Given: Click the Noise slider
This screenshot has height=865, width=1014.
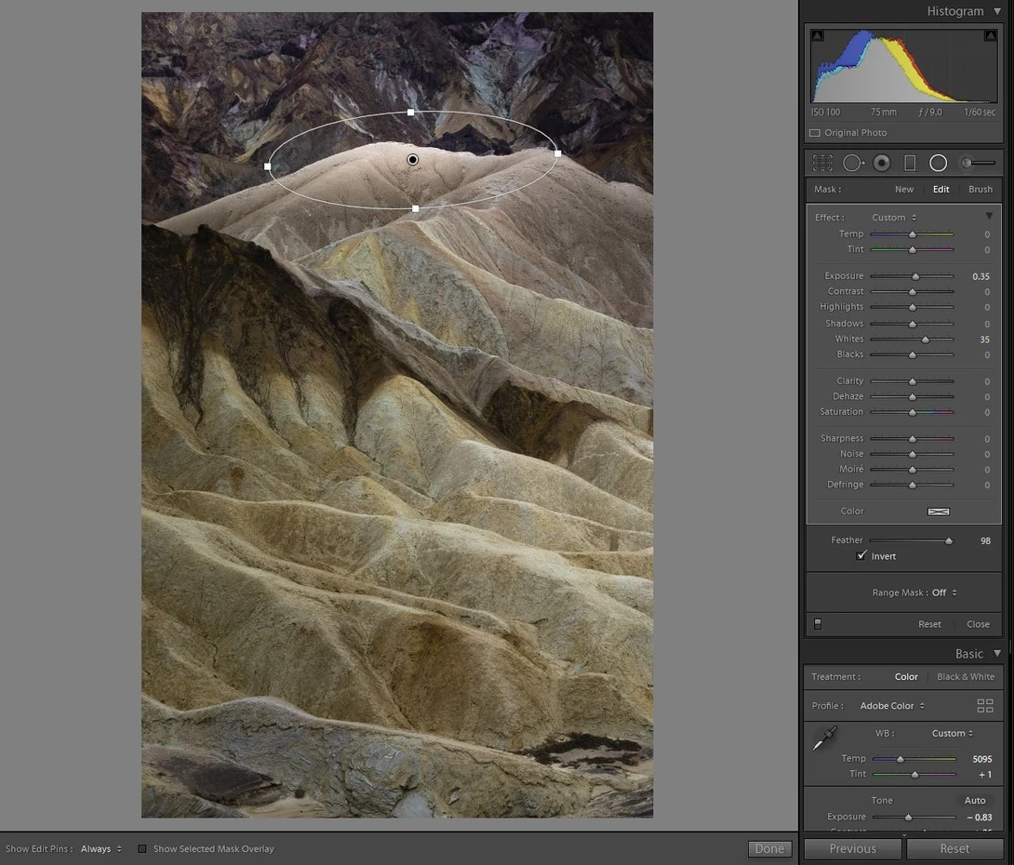Looking at the screenshot, I should tap(912, 454).
